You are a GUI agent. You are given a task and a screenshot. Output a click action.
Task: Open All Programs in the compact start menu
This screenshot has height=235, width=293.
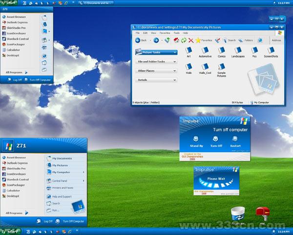coord(17,72)
